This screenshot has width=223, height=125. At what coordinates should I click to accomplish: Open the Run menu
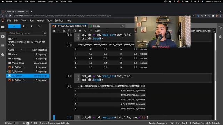coord(31,20)
